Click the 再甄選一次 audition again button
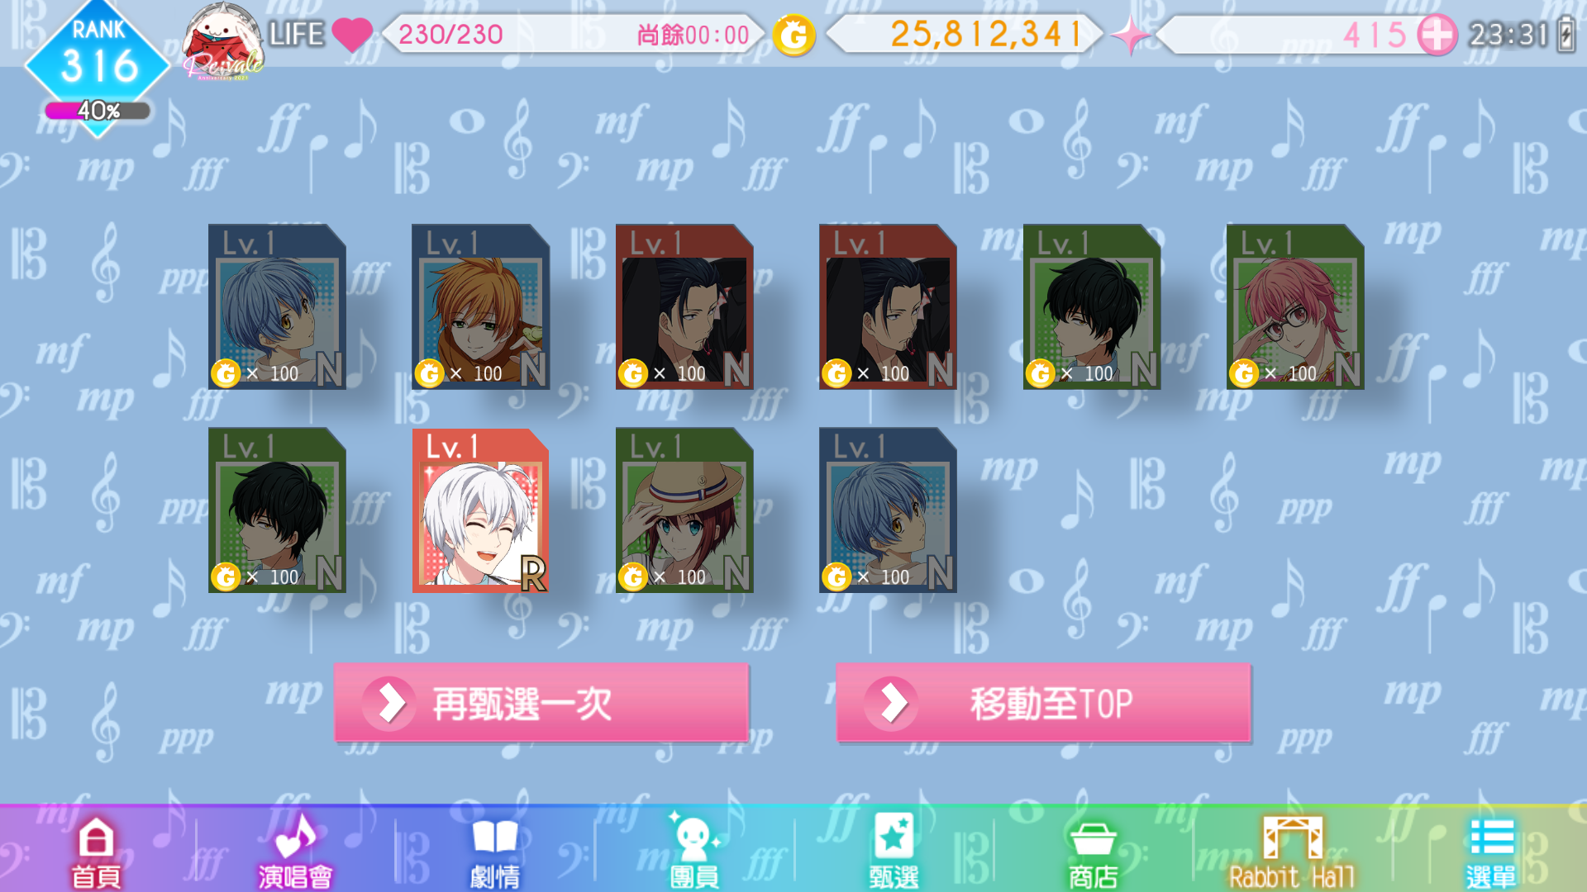The image size is (1587, 892). (x=541, y=703)
